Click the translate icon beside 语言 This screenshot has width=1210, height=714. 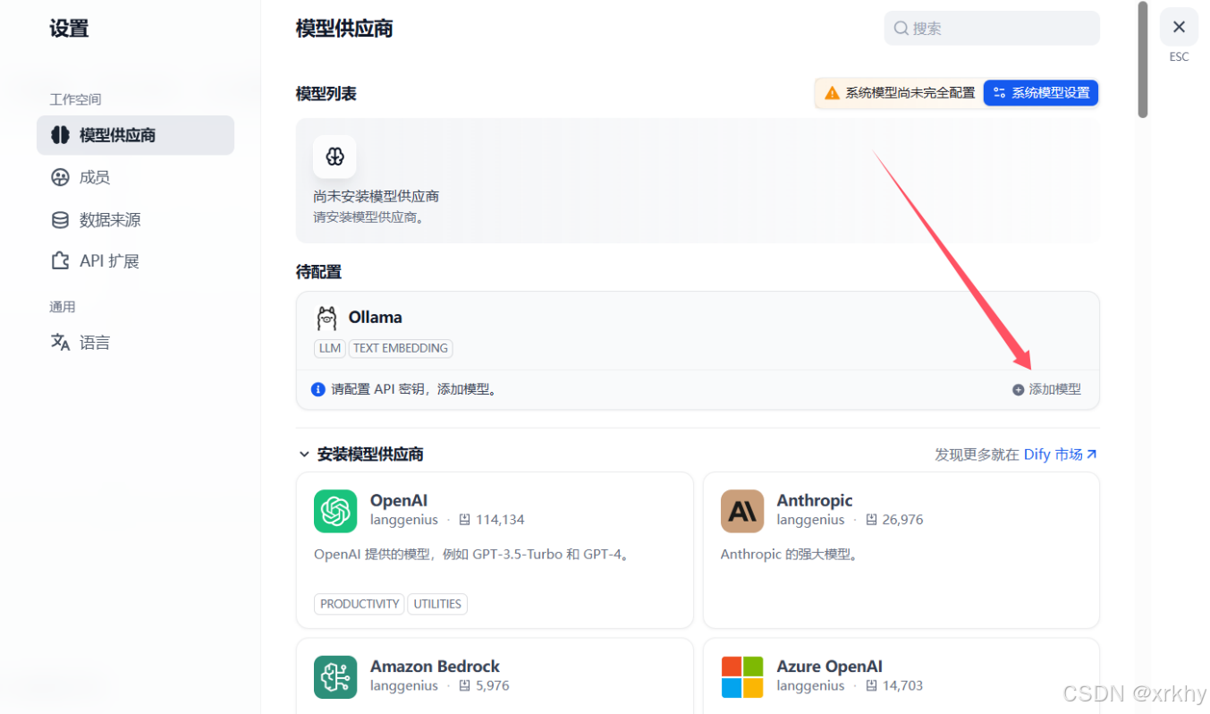pyautogui.click(x=60, y=342)
